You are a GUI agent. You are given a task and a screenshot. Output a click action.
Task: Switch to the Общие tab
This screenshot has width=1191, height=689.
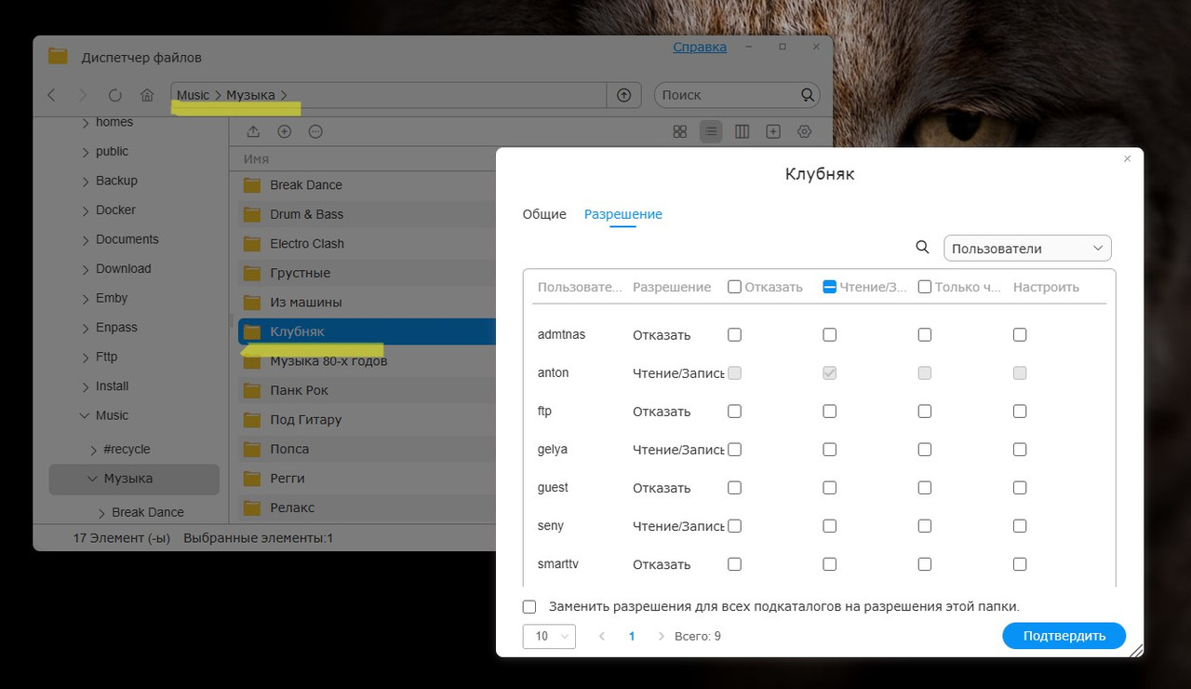pos(544,214)
